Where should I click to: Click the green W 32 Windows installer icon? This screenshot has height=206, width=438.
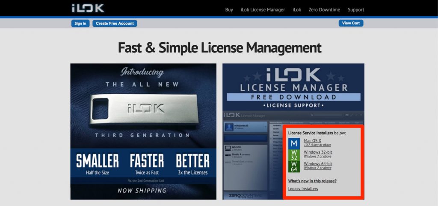[294, 154]
